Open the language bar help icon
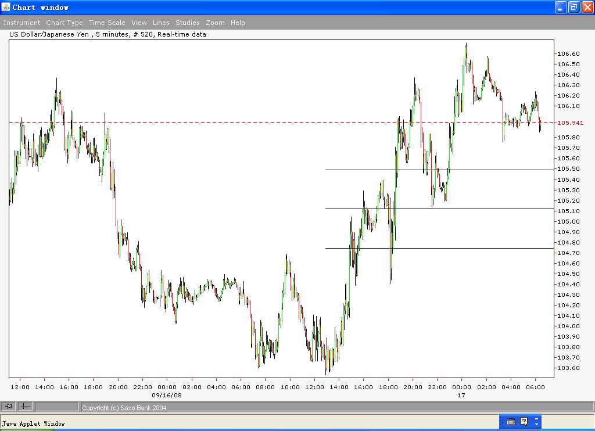Image resolution: width=595 pixels, height=431 pixels. pos(524,421)
